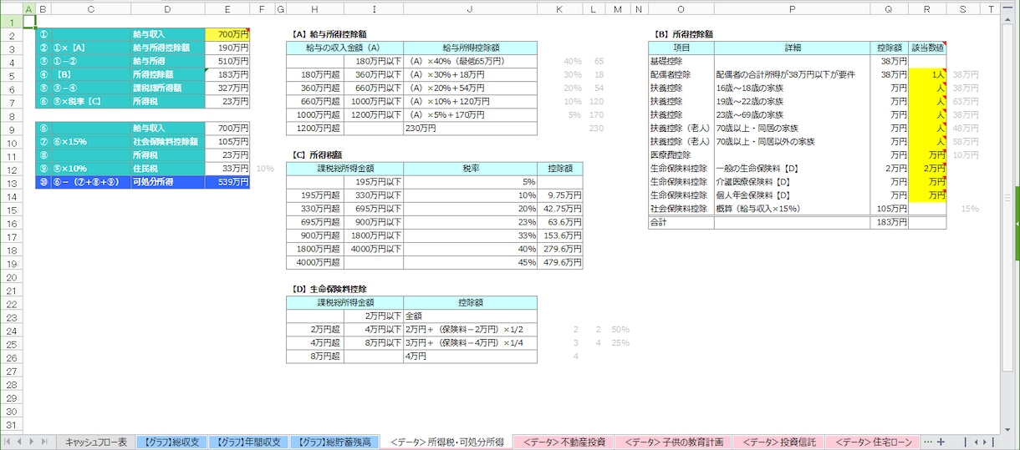Select the 230万円 deduction cell in table A
This screenshot has height=450, width=1020.
click(470, 129)
